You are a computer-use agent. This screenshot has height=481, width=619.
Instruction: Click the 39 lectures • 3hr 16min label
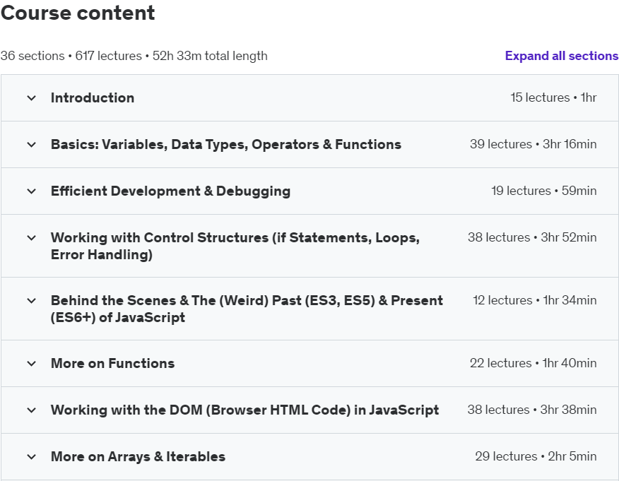click(533, 145)
